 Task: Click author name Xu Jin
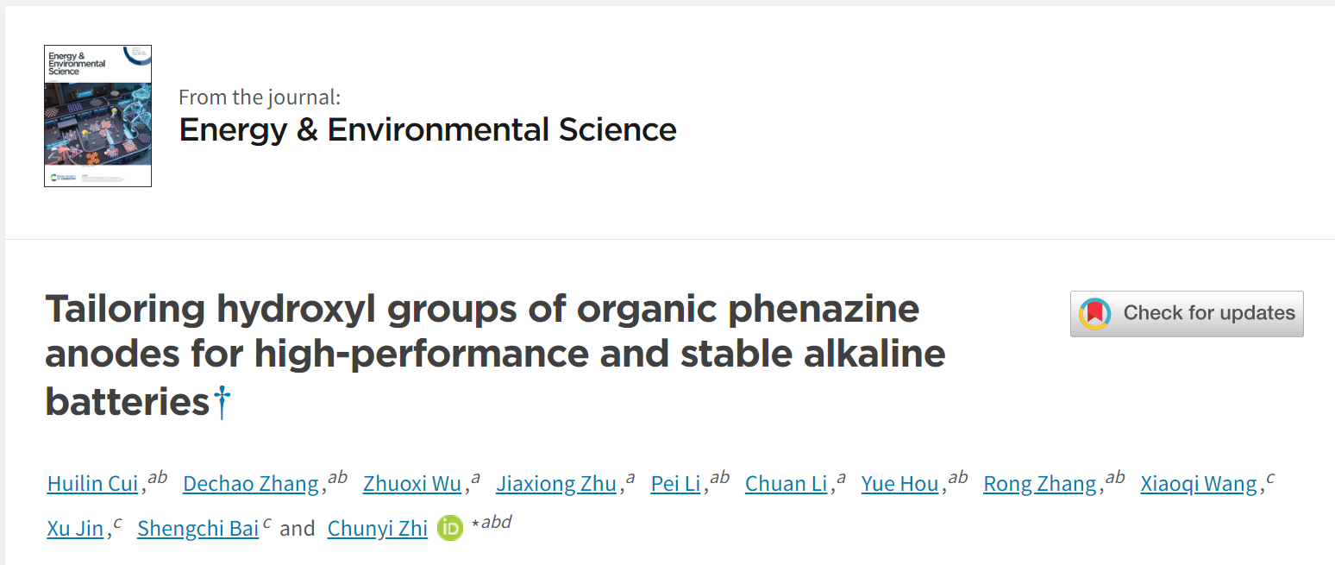[75, 529]
